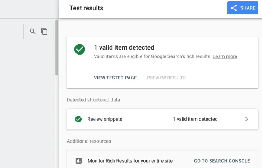Click the Additional resources section label
Image resolution: width=262 pixels, height=168 pixels.
[x=89, y=141]
